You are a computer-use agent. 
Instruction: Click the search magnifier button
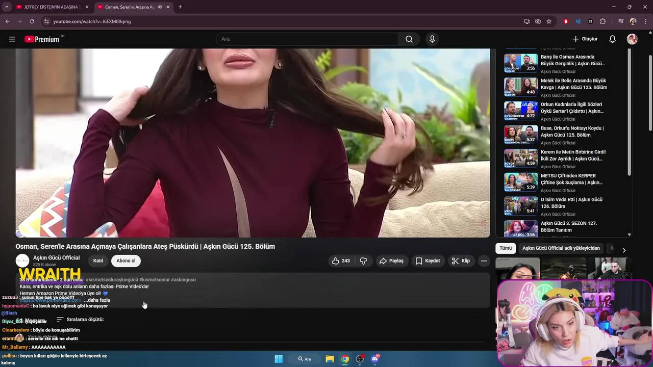point(409,39)
